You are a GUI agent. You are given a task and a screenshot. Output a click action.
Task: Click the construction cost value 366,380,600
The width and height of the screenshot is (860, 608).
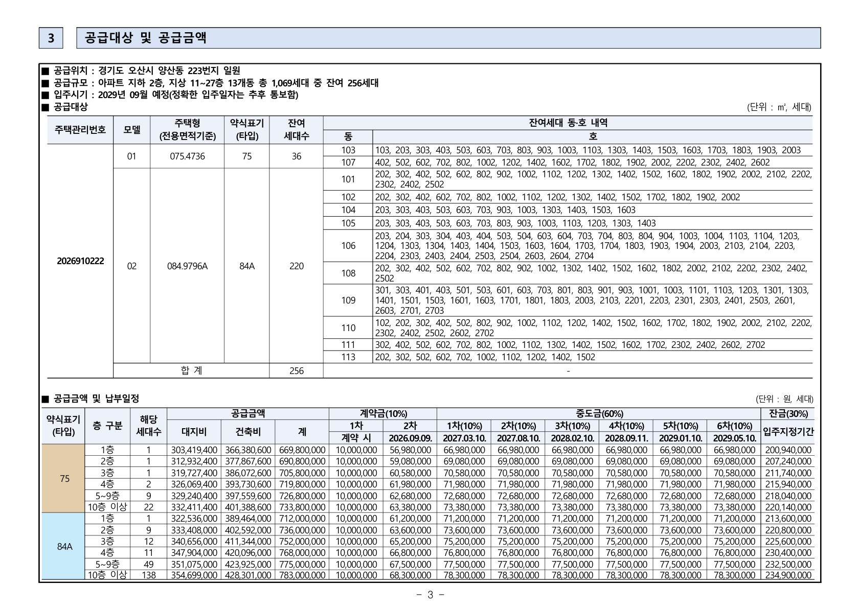pos(248,450)
